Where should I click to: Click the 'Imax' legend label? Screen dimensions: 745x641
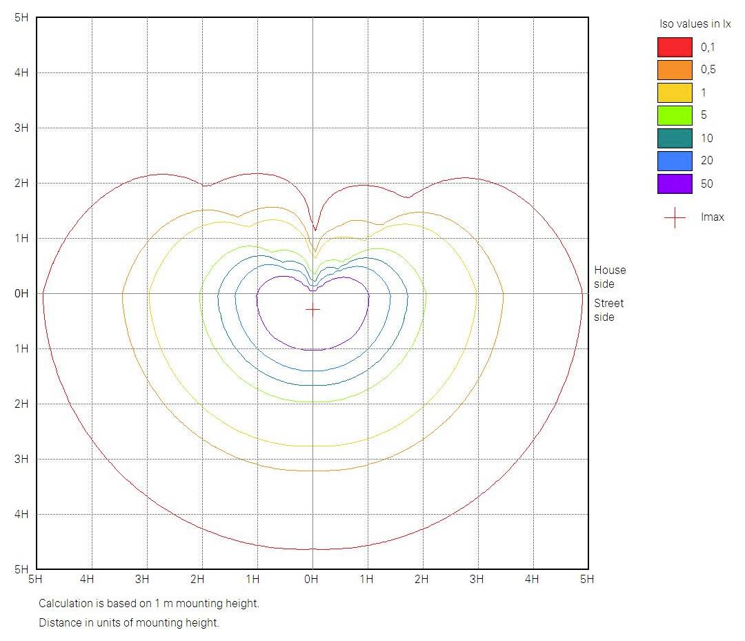(712, 217)
